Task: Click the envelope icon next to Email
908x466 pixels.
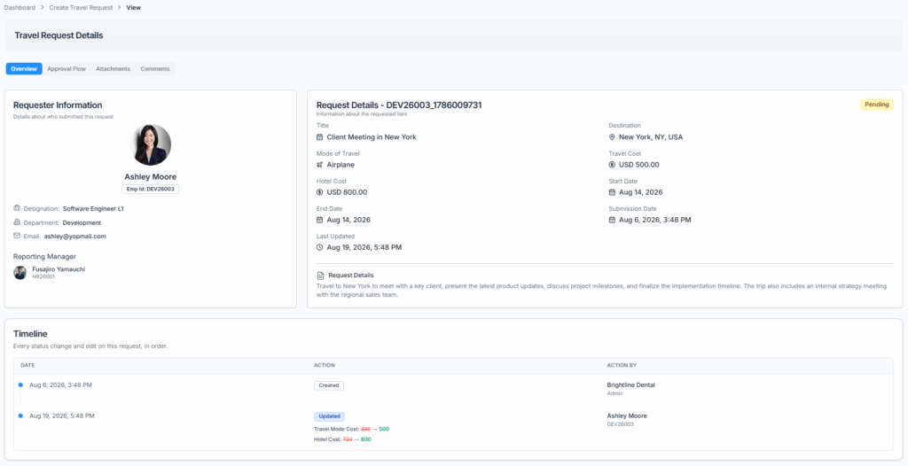Action: (17, 236)
